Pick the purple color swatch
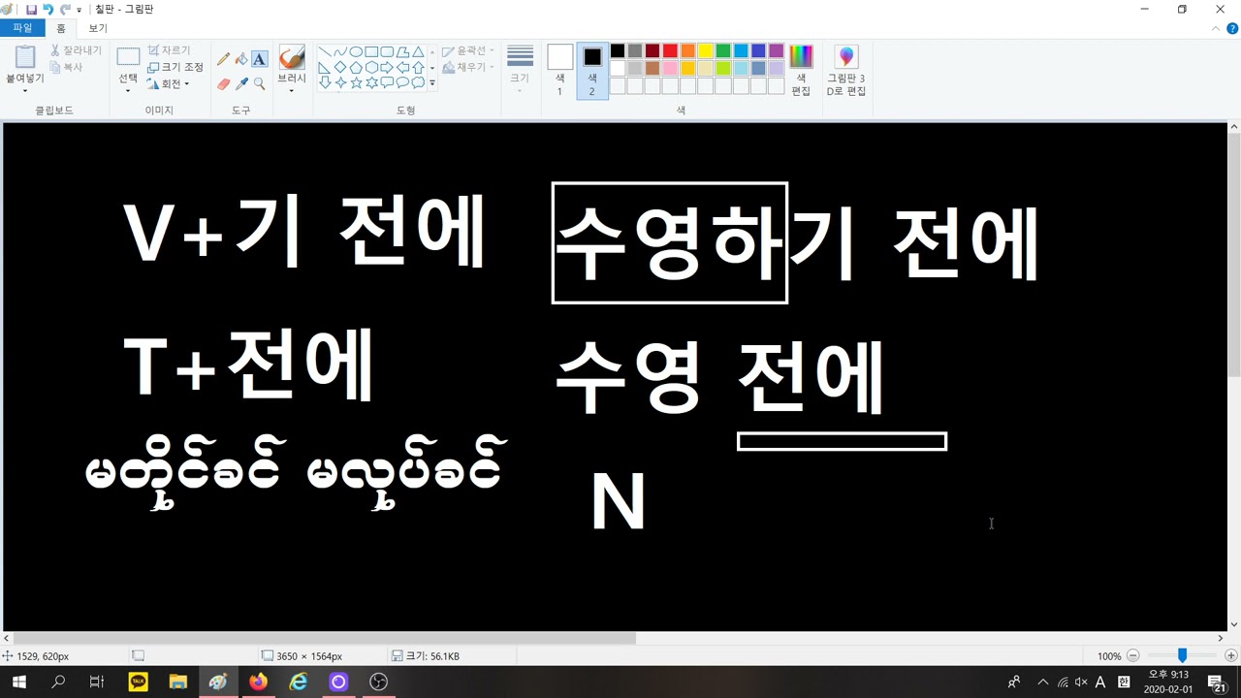Viewport: 1241px width, 698px height. pyautogui.click(x=776, y=51)
